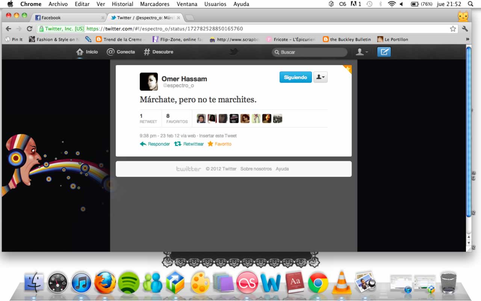481x301 pixels.
Task: Click in the Buscar search field
Action: [310, 52]
